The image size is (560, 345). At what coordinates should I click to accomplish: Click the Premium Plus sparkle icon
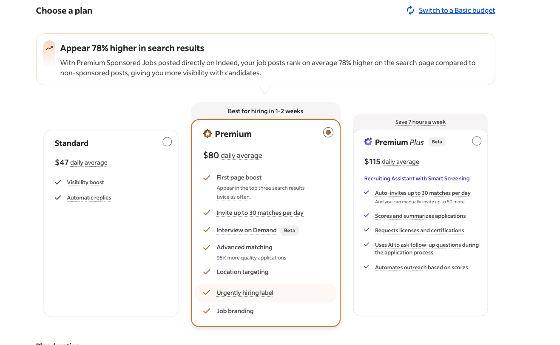tap(368, 142)
